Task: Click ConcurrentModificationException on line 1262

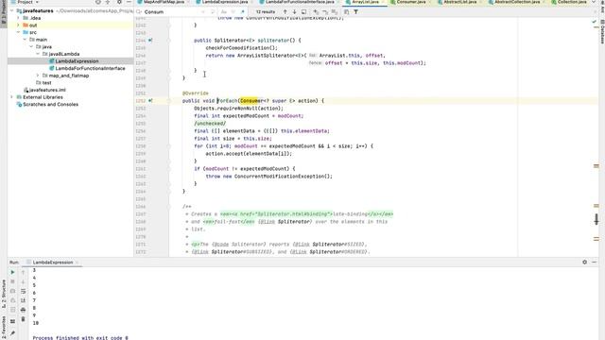Action: coord(282,177)
